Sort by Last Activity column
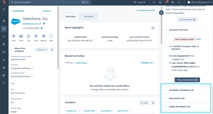 tap(124, 111)
